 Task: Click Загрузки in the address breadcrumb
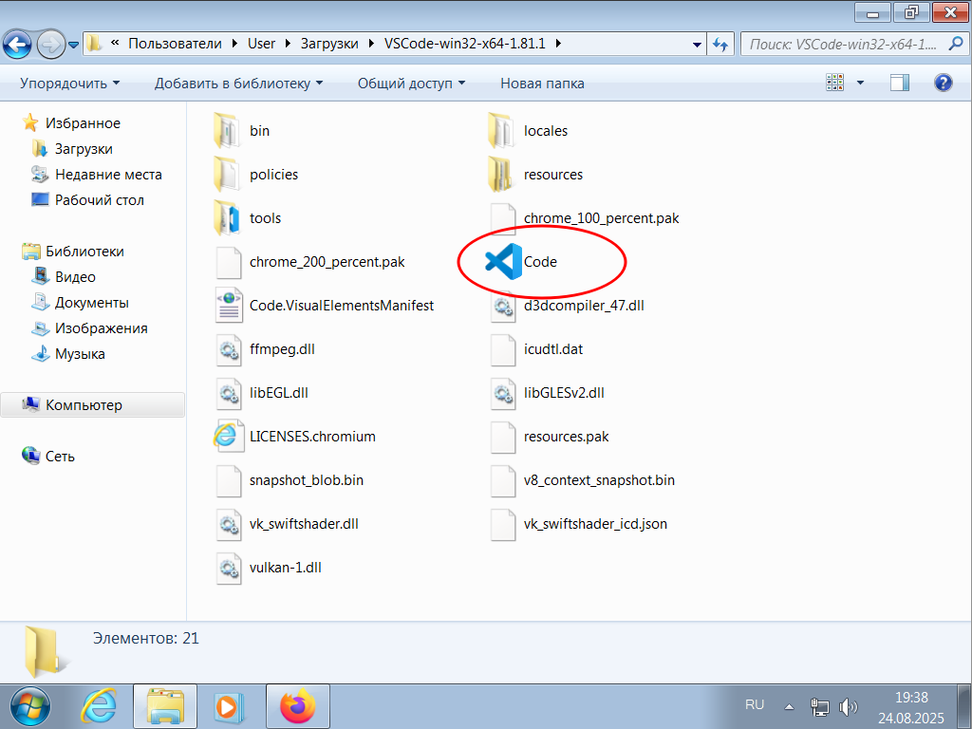(328, 44)
